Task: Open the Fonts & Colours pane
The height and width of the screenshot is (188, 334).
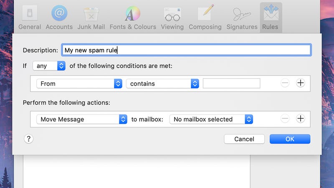Action: [x=133, y=18]
